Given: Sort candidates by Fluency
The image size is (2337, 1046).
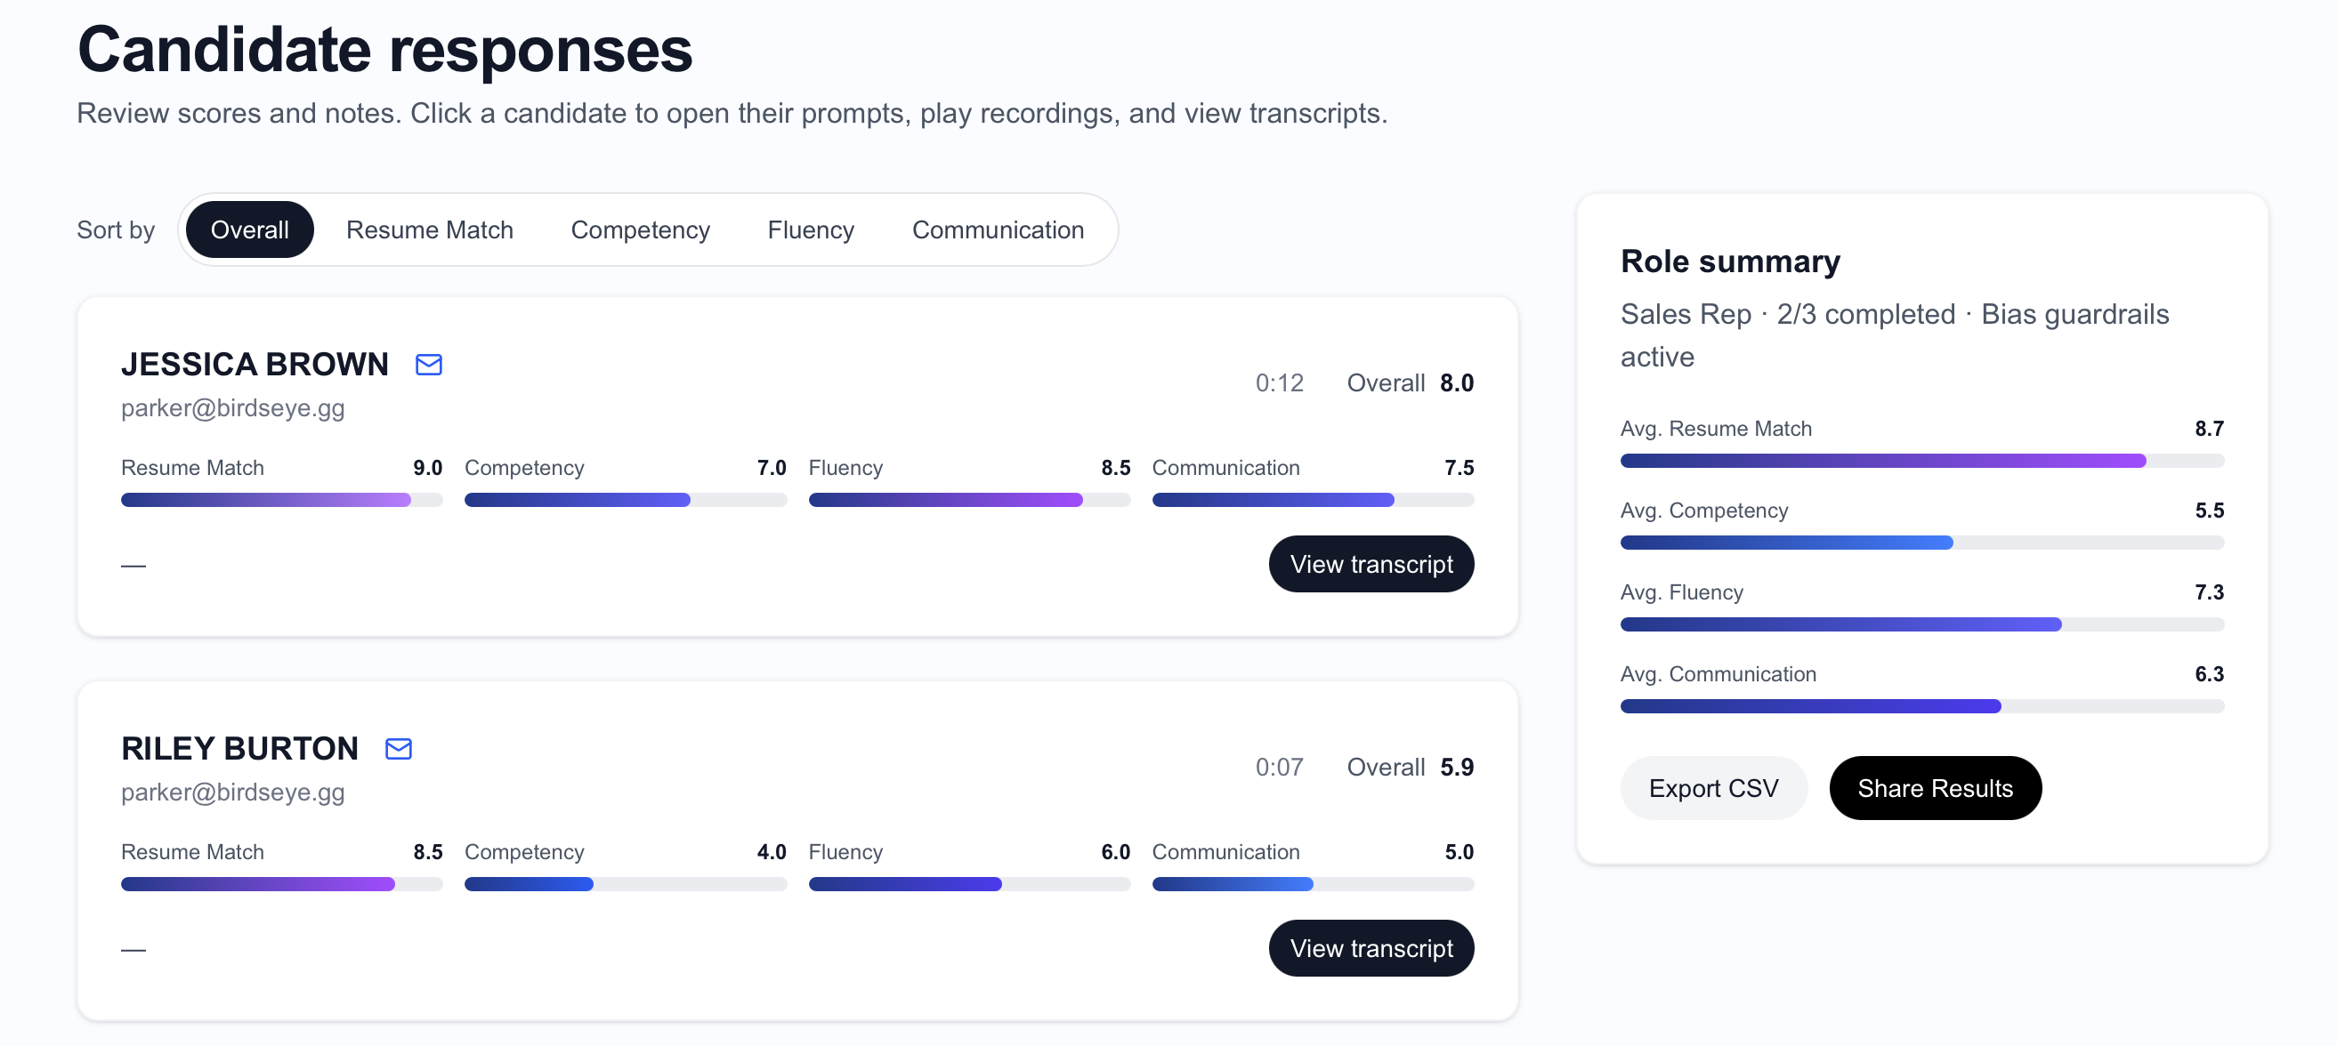Looking at the screenshot, I should click(x=810, y=230).
